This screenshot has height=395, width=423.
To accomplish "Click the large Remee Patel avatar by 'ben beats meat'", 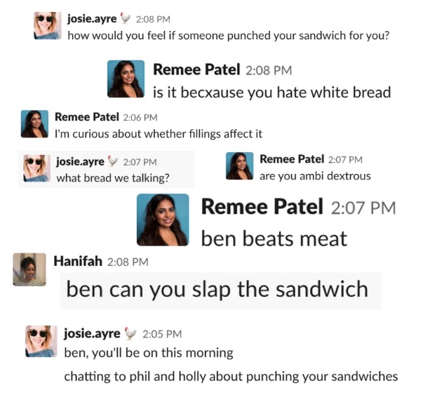I will click(x=163, y=220).
